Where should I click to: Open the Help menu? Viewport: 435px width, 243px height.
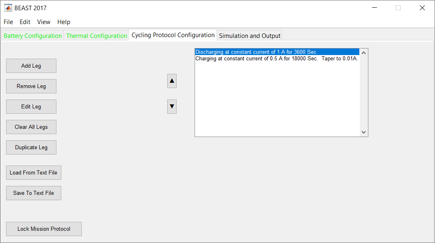coord(64,22)
